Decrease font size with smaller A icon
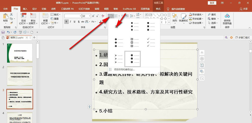Viewport: 252px width, 123px height. click(x=97, y=16)
